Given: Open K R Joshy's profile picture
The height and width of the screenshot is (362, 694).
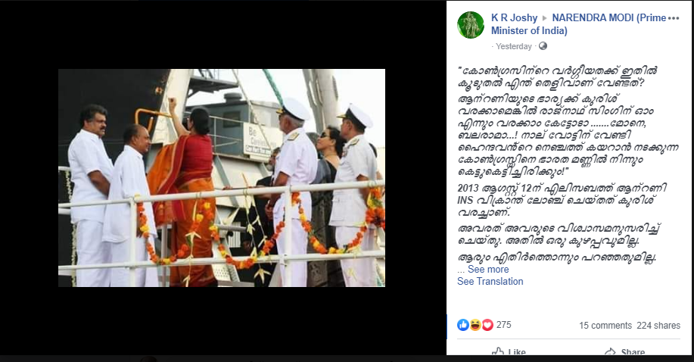Looking at the screenshot, I should [471, 25].
